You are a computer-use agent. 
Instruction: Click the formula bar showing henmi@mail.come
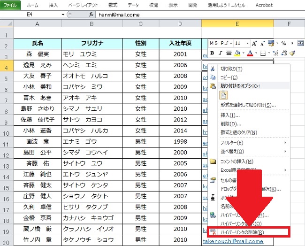click(188, 15)
